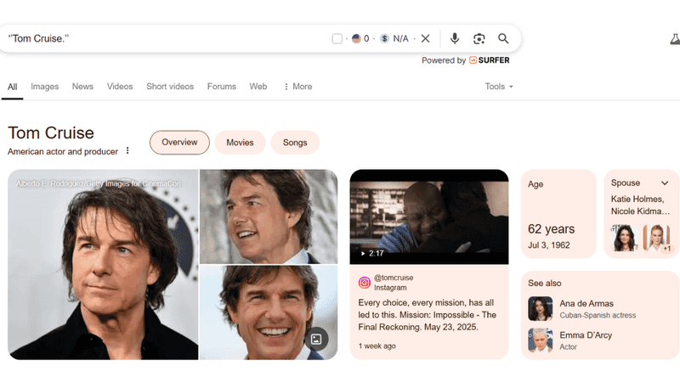Click the microphone voice search icon
Viewport: 680px width, 388px height.
point(455,38)
